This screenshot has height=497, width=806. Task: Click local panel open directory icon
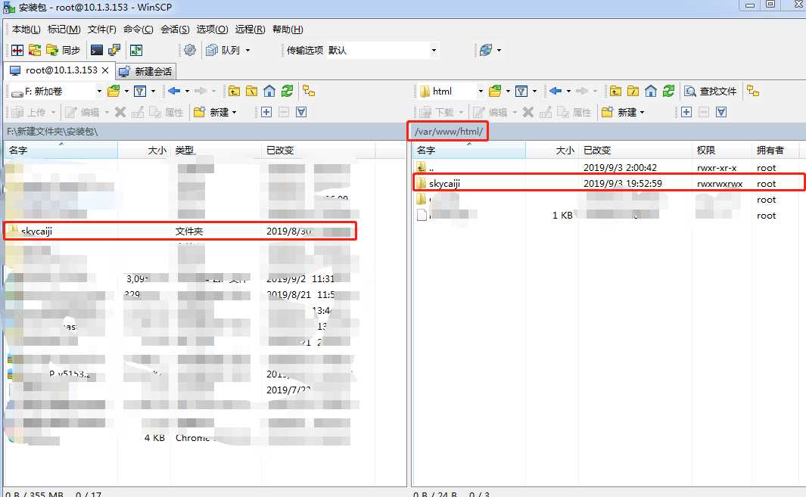coord(114,91)
